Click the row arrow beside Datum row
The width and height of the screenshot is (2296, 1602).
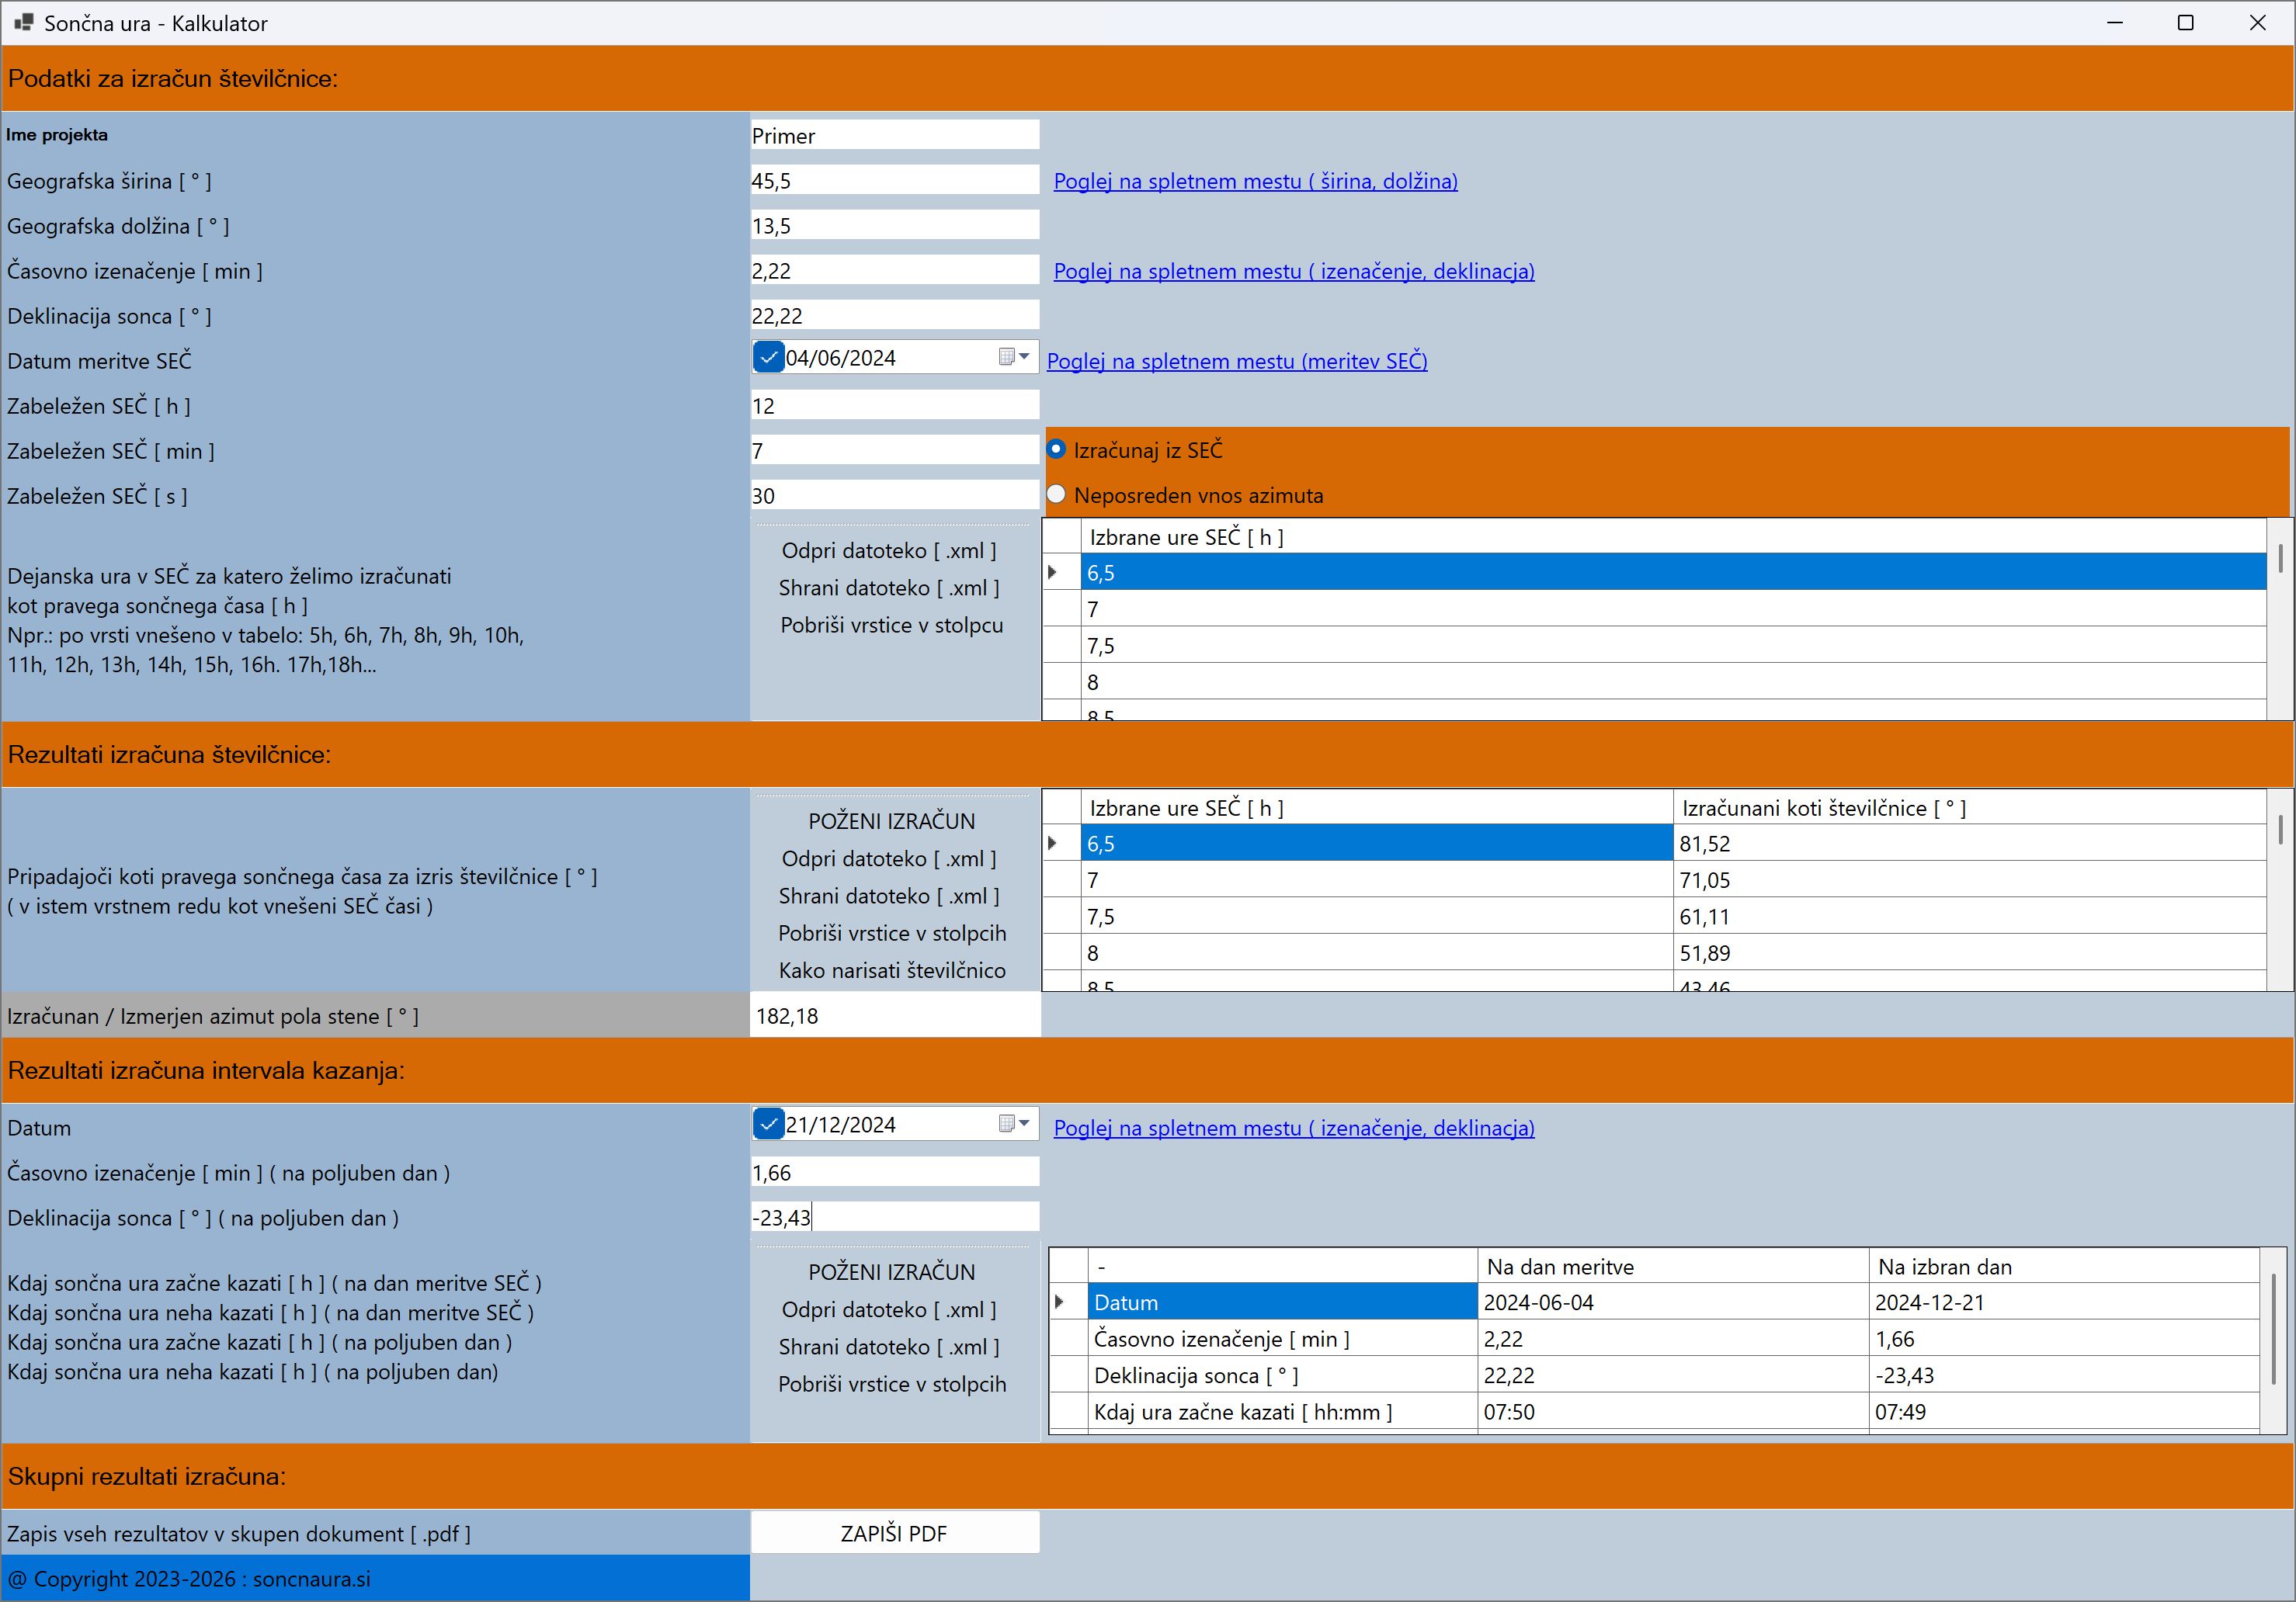[1061, 1302]
